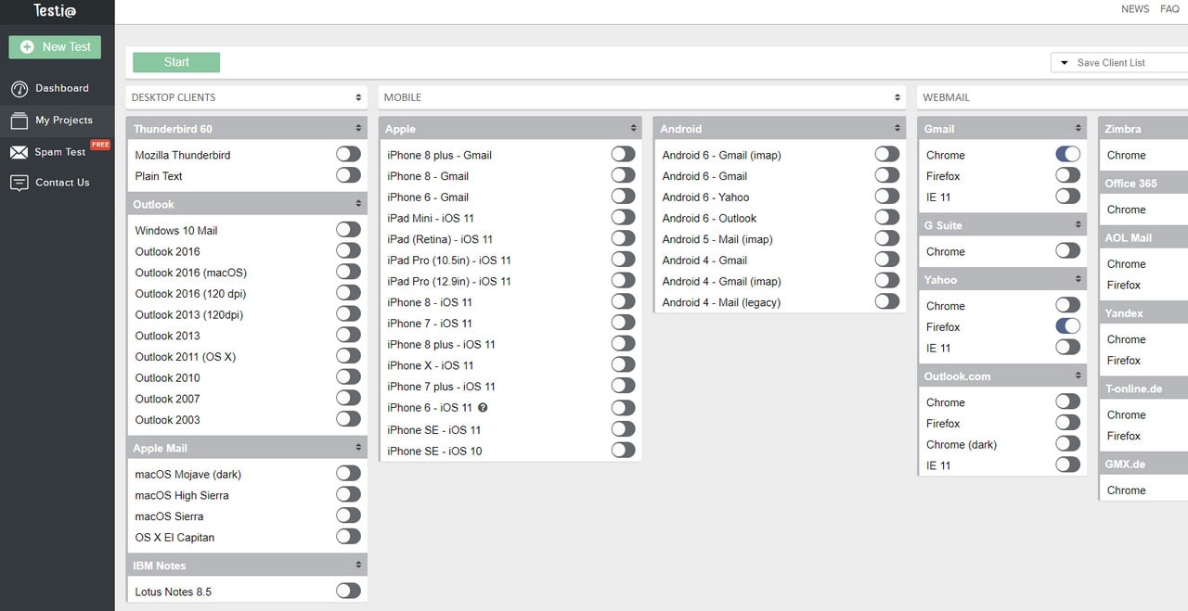Enable the Gmail Firefox switch
The width and height of the screenshot is (1188, 611).
point(1067,175)
